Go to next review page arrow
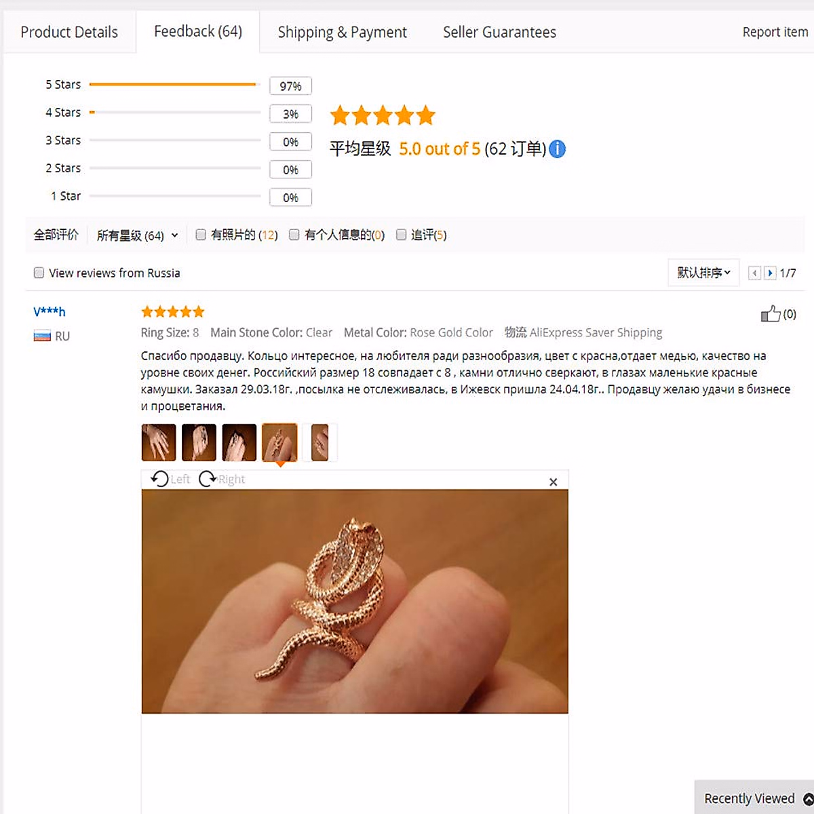The height and width of the screenshot is (814, 814). [770, 273]
